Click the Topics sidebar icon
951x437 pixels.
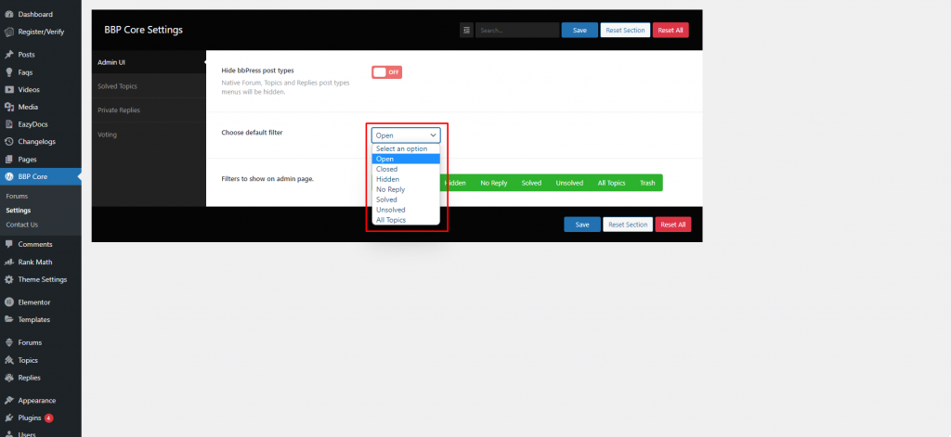(9, 360)
